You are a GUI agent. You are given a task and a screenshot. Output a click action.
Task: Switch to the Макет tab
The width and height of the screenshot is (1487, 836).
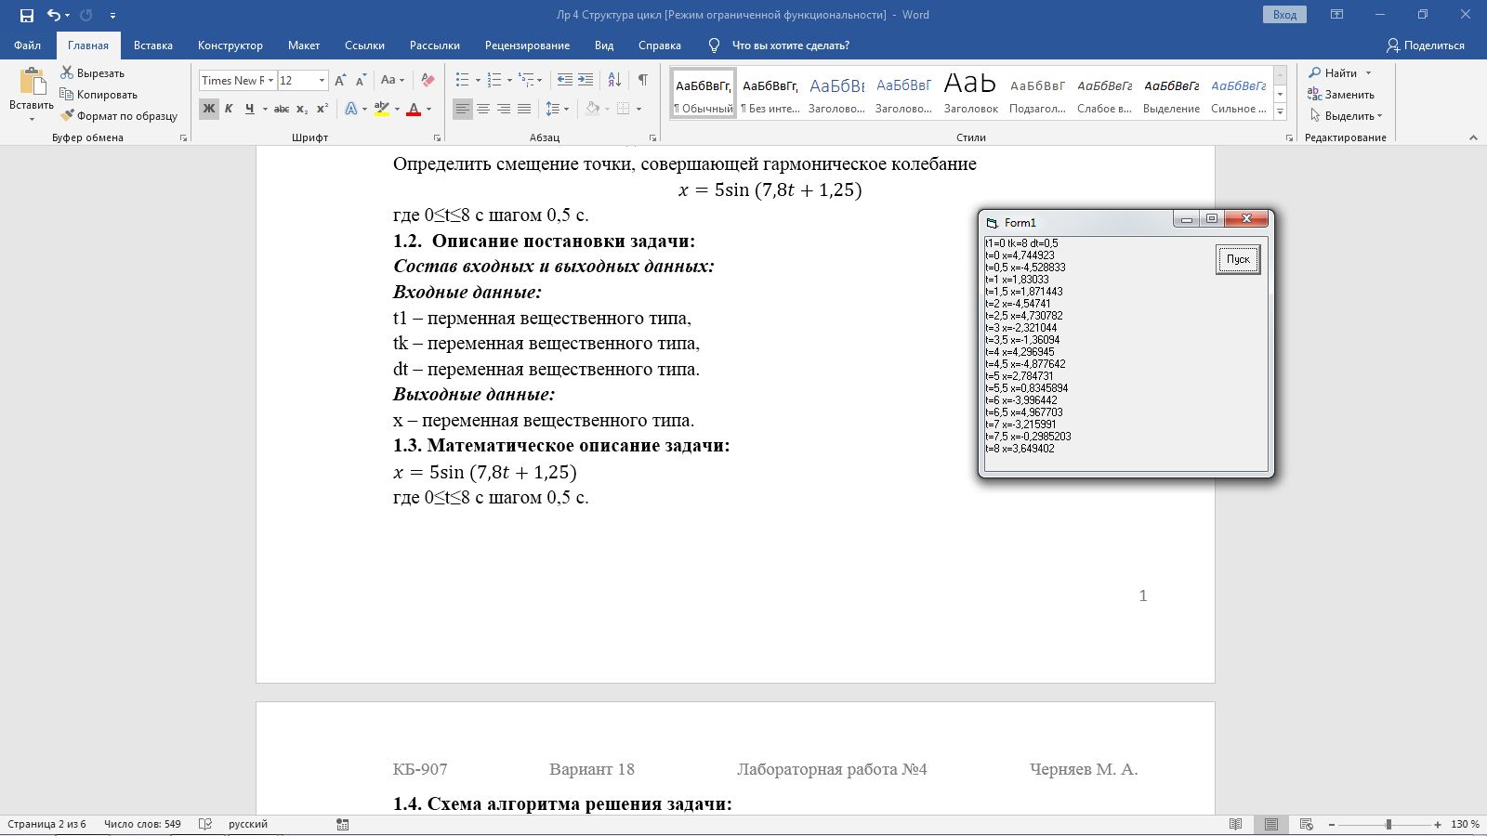tap(304, 46)
